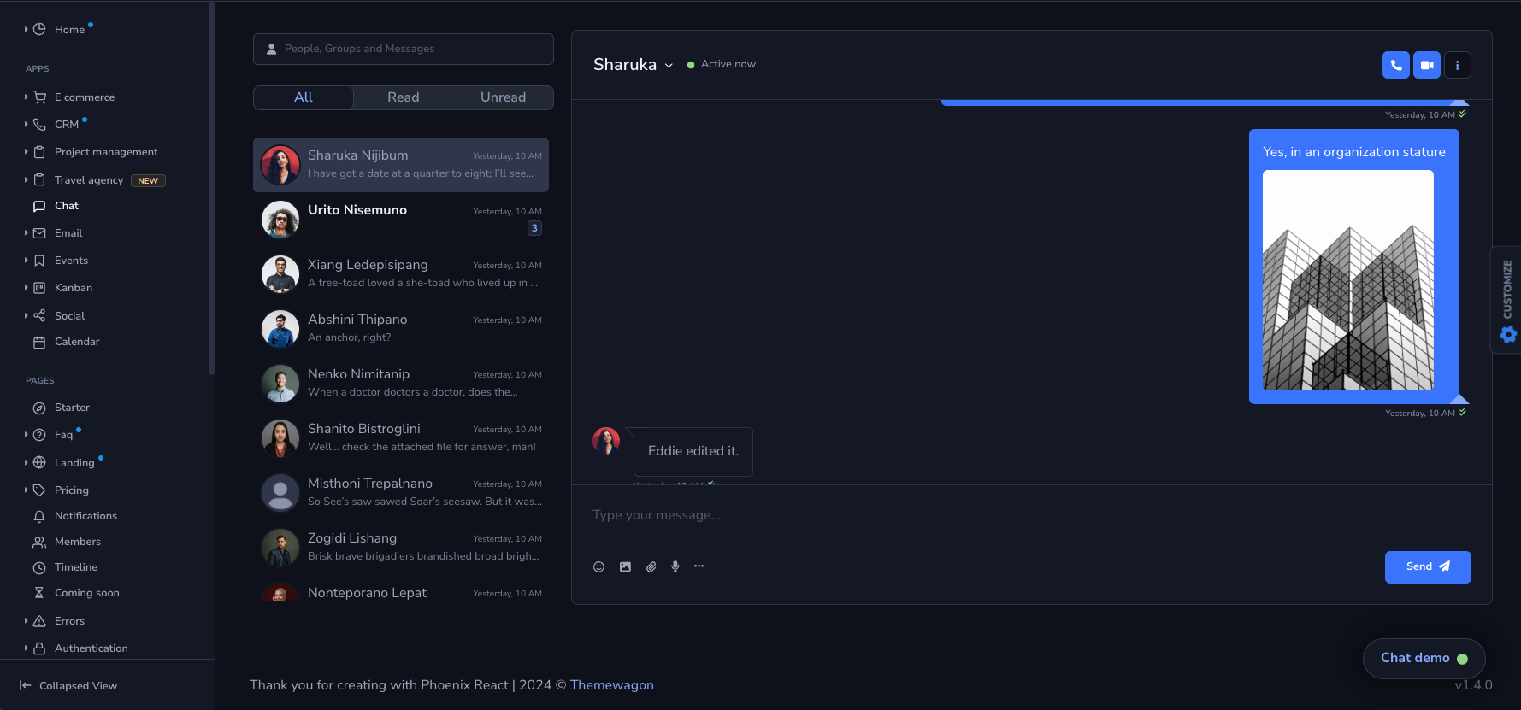Click the Events bookmark icon

point(39,261)
